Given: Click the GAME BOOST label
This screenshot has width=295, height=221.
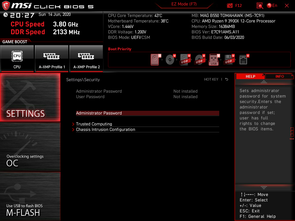Looking at the screenshot, I should pyautogui.click(x=15, y=42).
